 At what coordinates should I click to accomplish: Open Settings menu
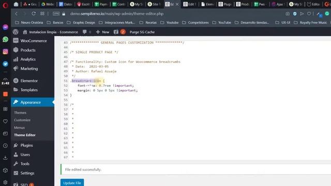[x=33, y=173]
